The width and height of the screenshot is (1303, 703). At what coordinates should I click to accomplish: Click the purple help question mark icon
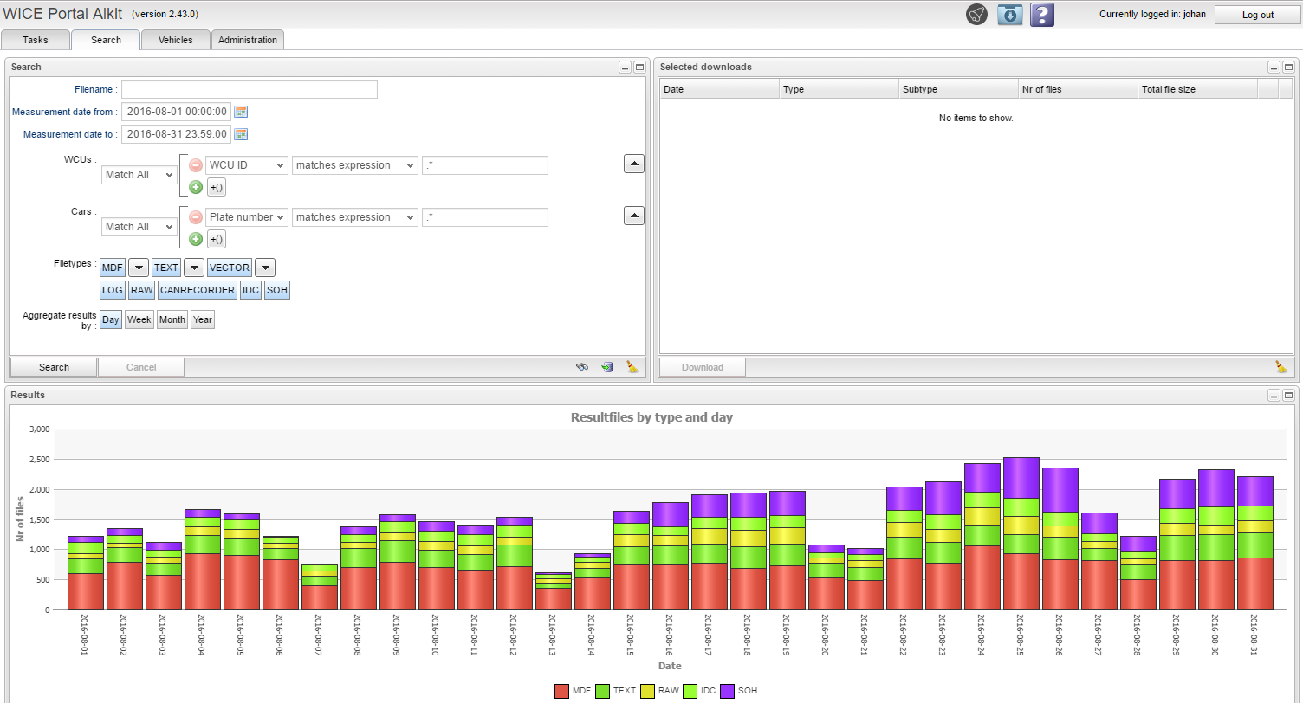1042,15
